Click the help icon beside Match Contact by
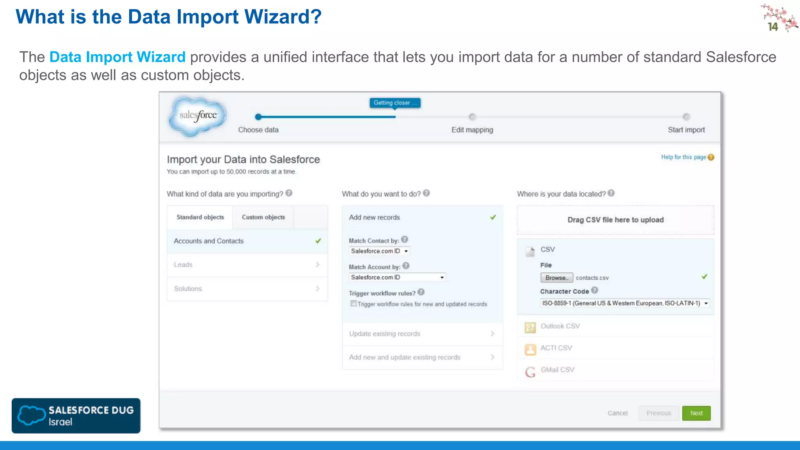 point(405,239)
